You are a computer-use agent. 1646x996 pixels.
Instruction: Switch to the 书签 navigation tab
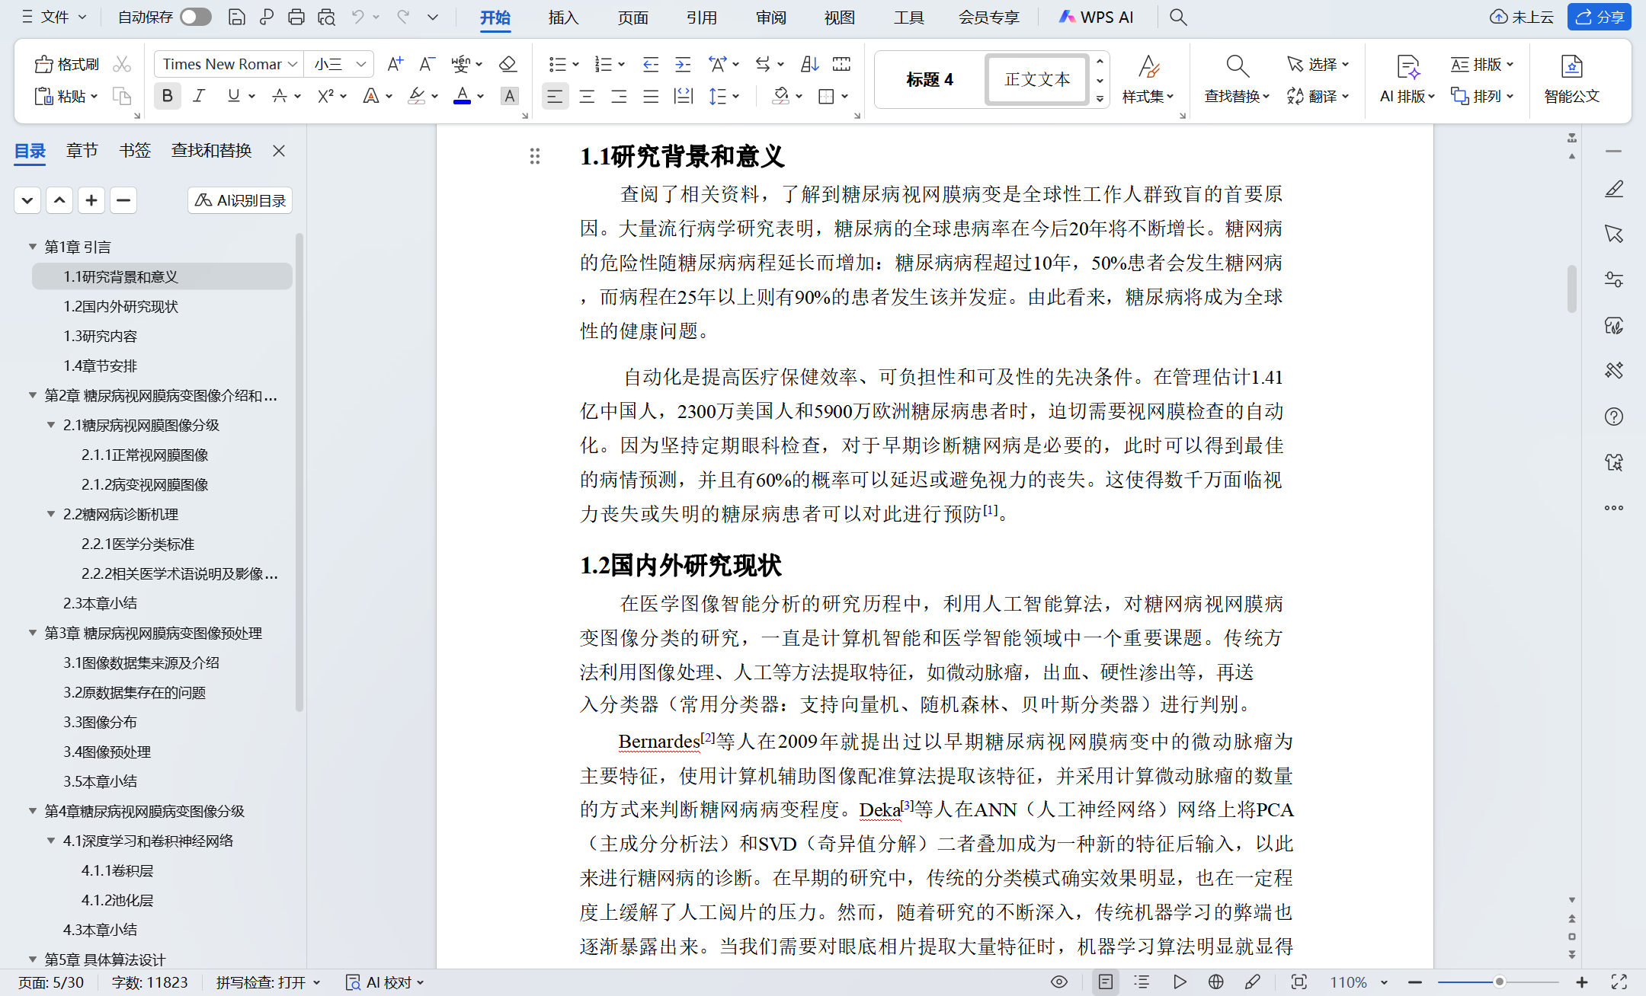134,151
